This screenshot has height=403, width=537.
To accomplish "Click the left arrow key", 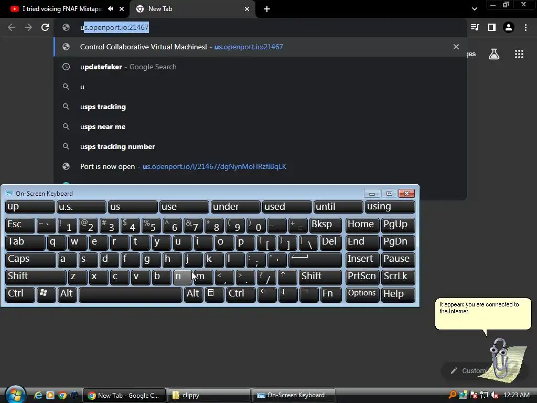I will pos(267,294).
